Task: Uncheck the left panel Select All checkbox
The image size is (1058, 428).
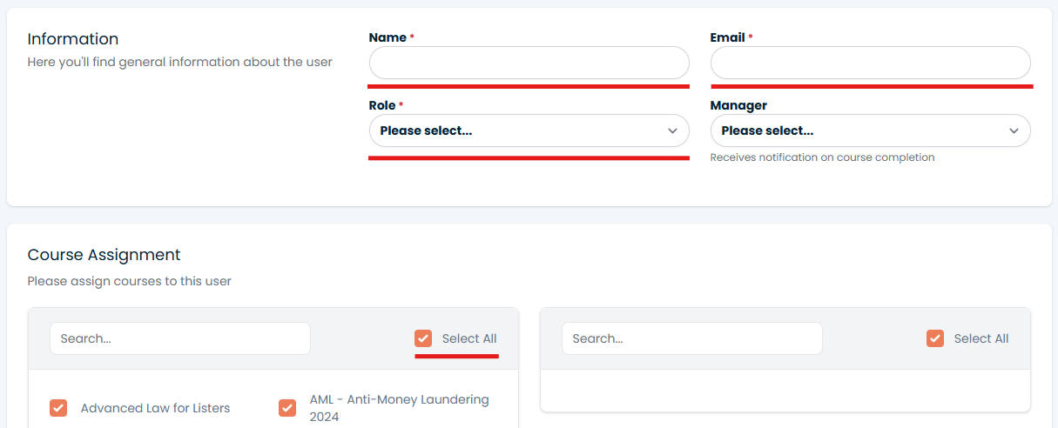Action: pyautogui.click(x=423, y=338)
